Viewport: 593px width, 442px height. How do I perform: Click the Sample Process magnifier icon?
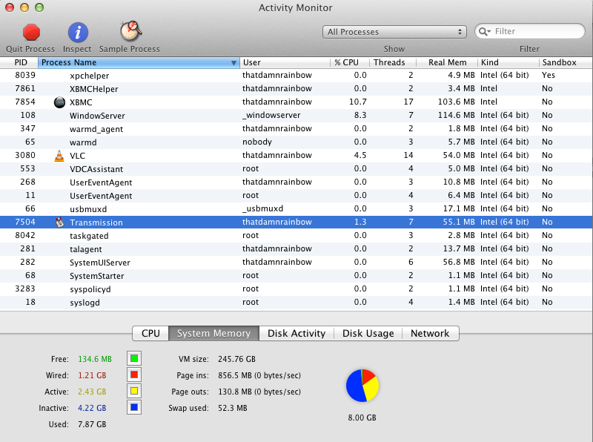[x=130, y=31]
